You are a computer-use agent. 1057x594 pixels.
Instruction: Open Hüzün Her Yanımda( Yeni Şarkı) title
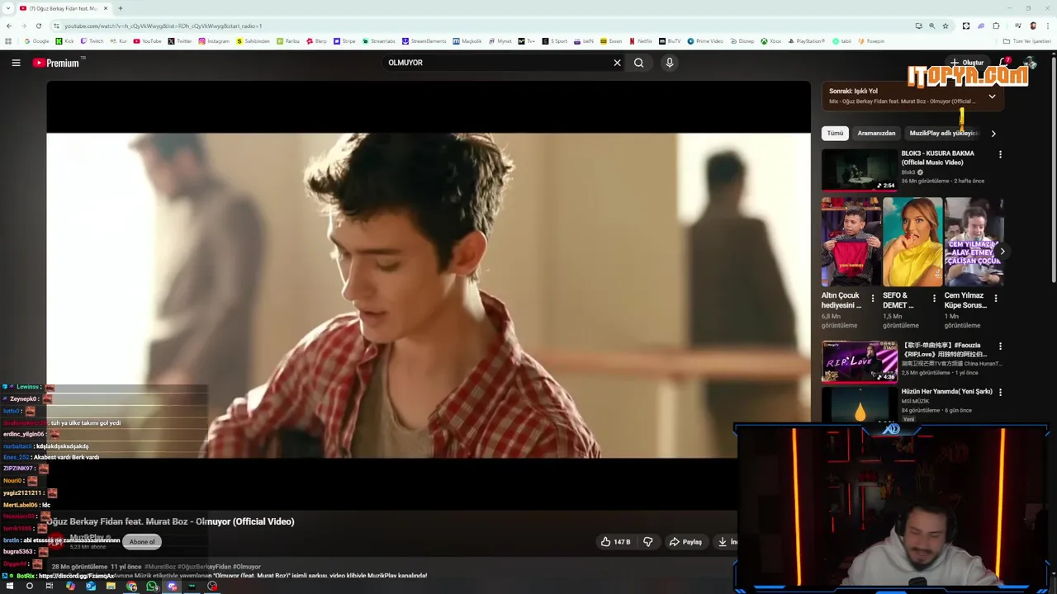tap(946, 392)
